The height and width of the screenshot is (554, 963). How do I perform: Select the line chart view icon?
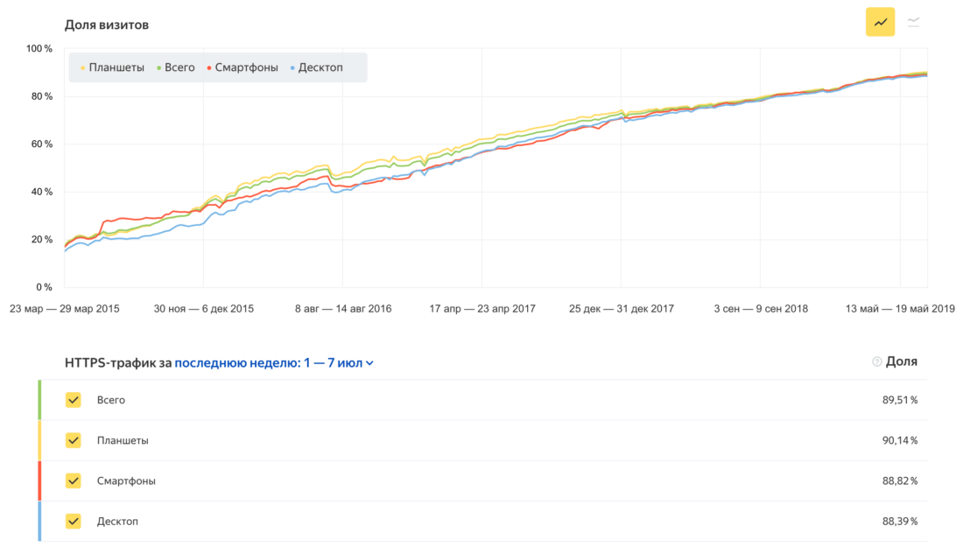880,22
